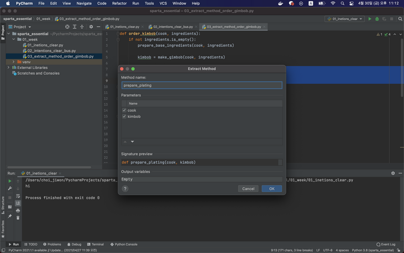Cancel the Extract Method dialog
Screen dimensions: 404x253
click(248, 189)
